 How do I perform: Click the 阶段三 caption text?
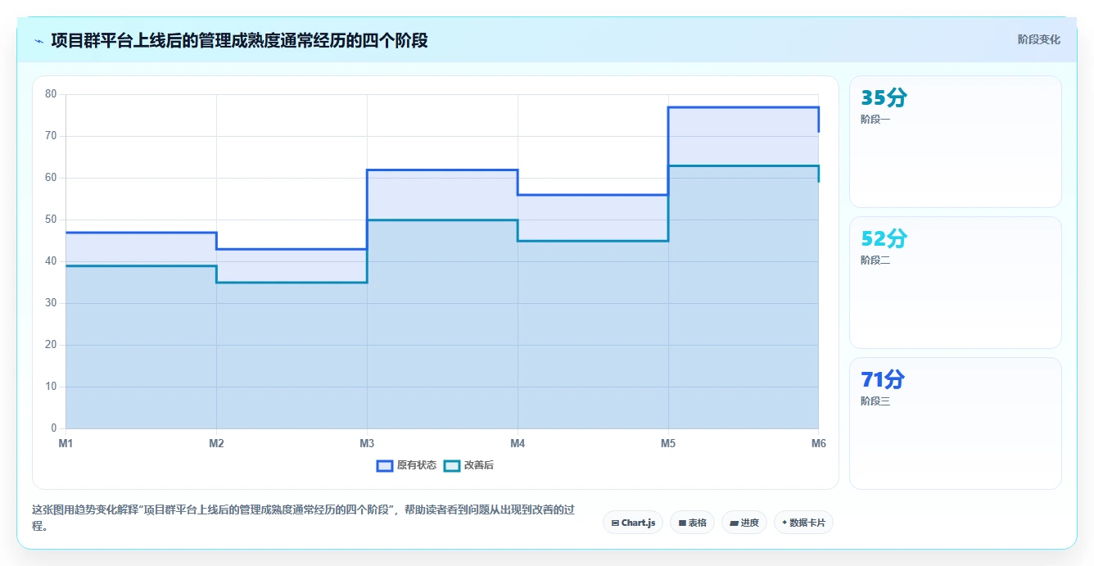pos(875,401)
